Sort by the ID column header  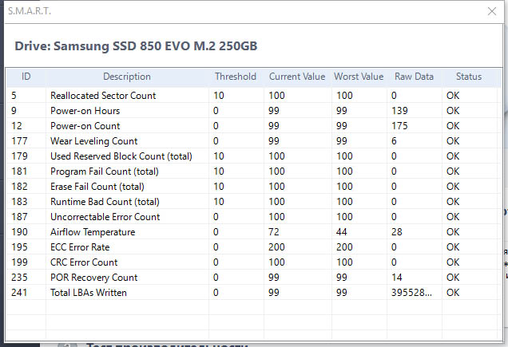click(x=26, y=77)
